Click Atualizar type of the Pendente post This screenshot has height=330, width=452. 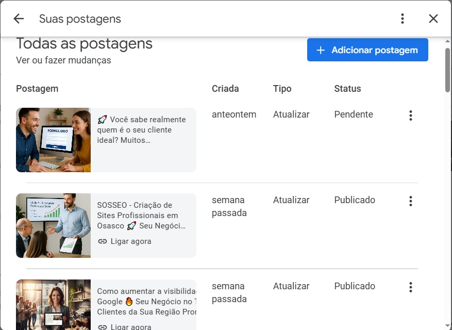pos(291,114)
